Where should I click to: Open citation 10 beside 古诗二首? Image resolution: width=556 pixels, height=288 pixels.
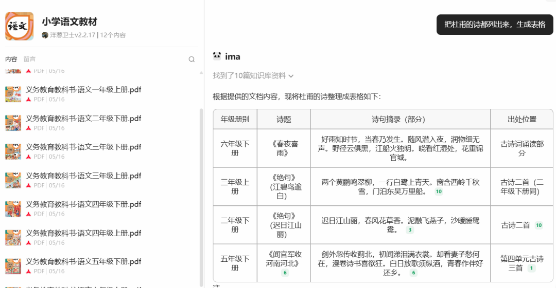(x=538, y=225)
